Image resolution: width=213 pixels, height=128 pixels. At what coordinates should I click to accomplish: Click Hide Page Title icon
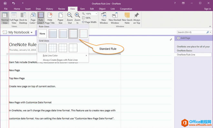coord(50,18)
